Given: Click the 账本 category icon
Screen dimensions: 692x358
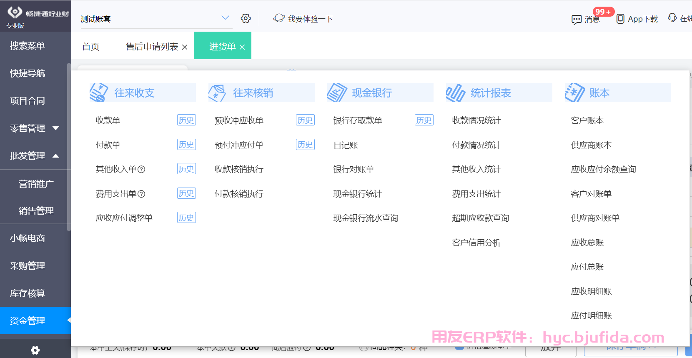Looking at the screenshot, I should point(575,92).
